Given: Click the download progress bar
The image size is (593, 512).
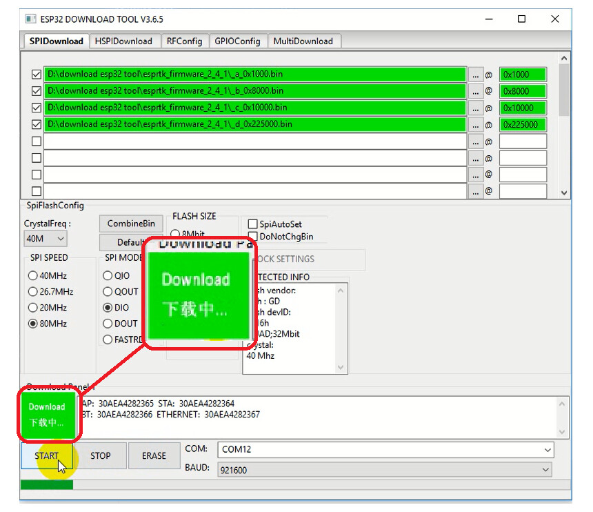Looking at the screenshot, I should pos(295,485).
